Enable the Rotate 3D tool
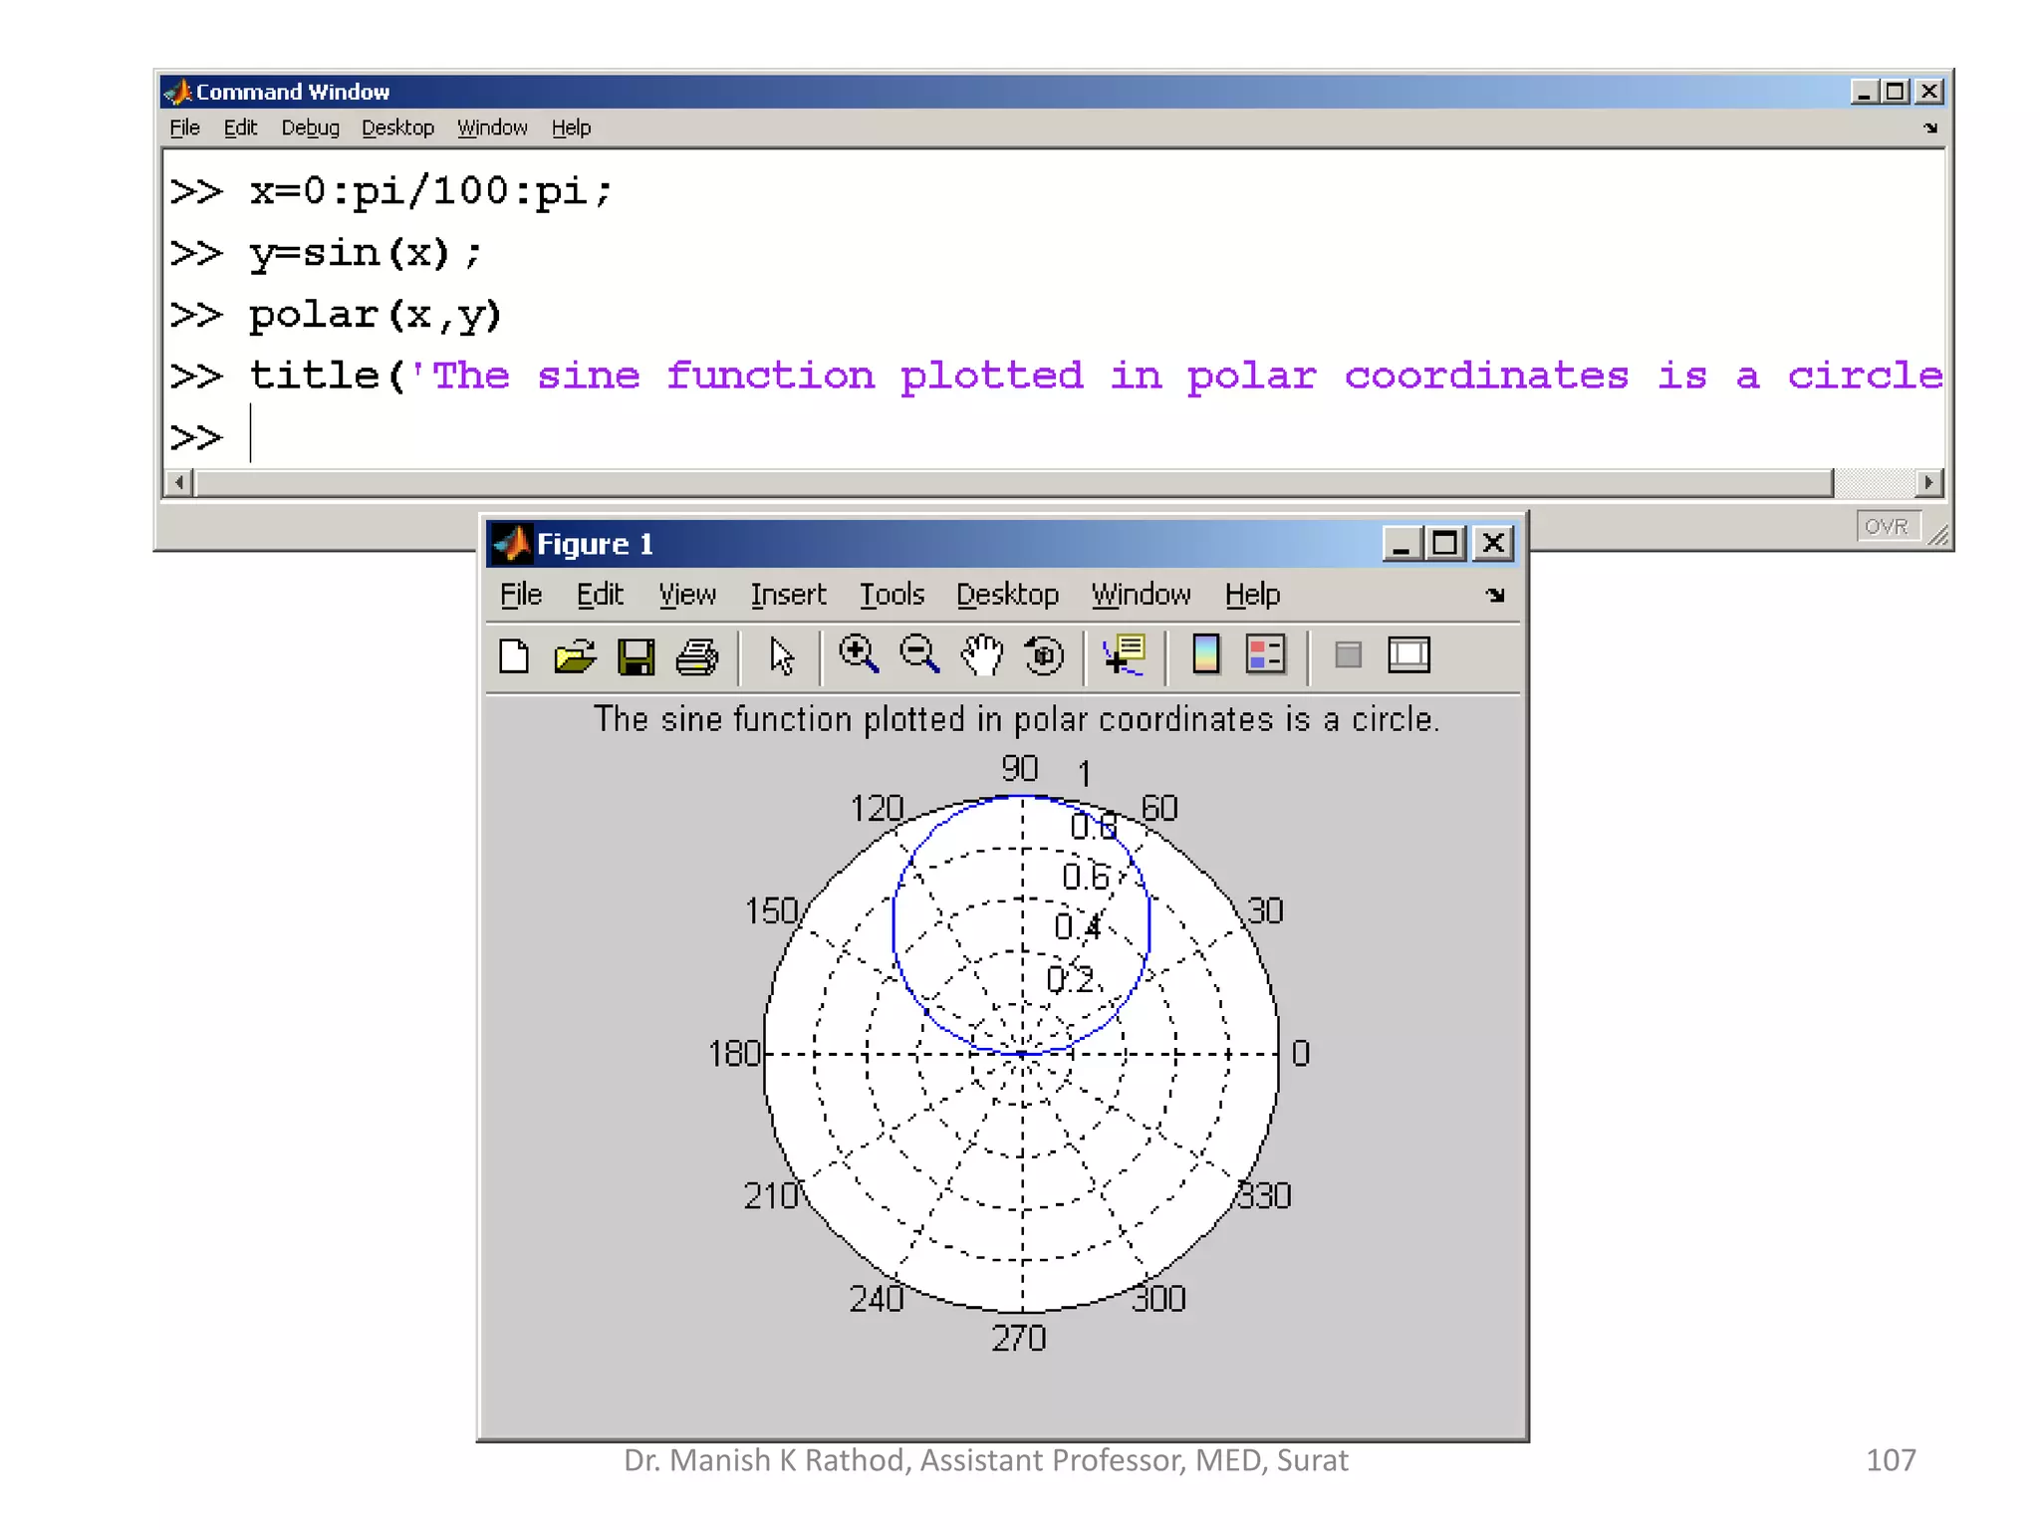The height and width of the screenshot is (1530, 2040). point(1044,655)
